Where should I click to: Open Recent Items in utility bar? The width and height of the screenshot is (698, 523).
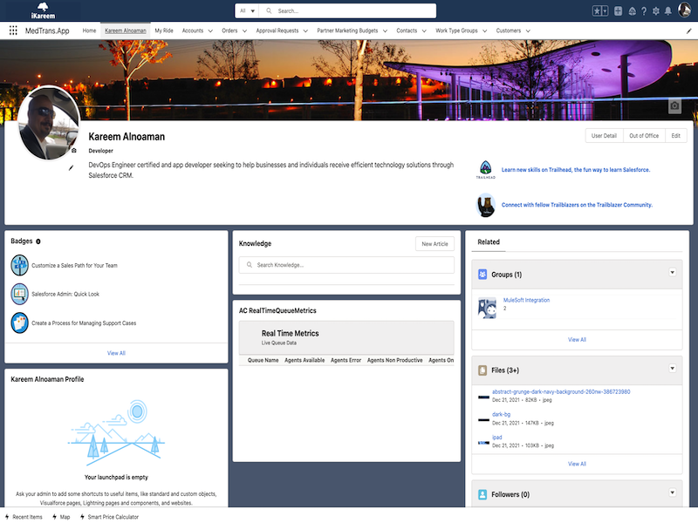point(24,517)
